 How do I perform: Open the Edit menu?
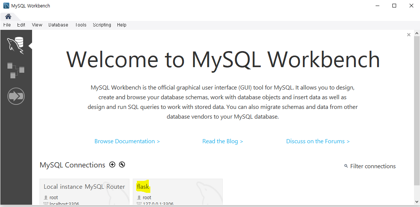coord(21,25)
